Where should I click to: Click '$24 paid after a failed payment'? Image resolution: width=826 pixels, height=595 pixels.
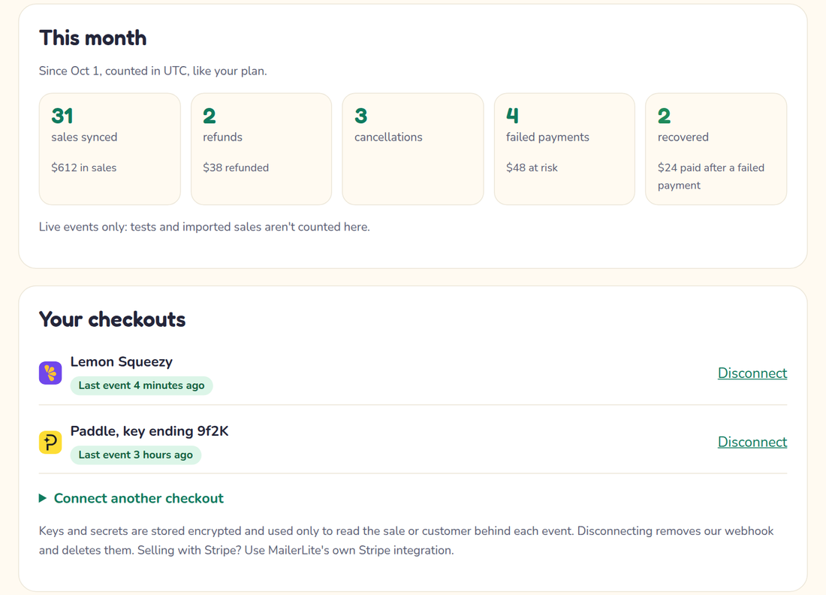pyautogui.click(x=710, y=177)
